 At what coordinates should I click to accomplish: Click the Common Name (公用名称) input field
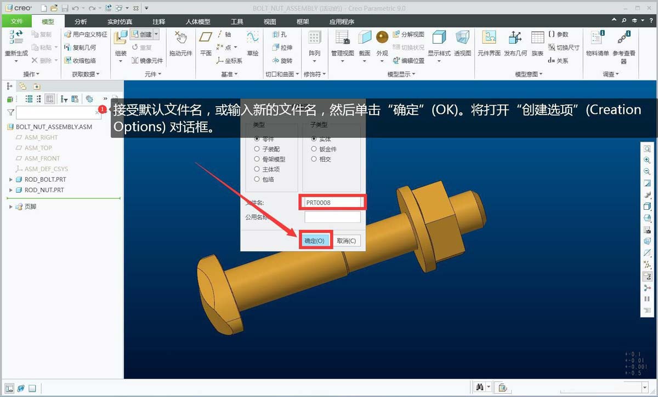click(333, 217)
